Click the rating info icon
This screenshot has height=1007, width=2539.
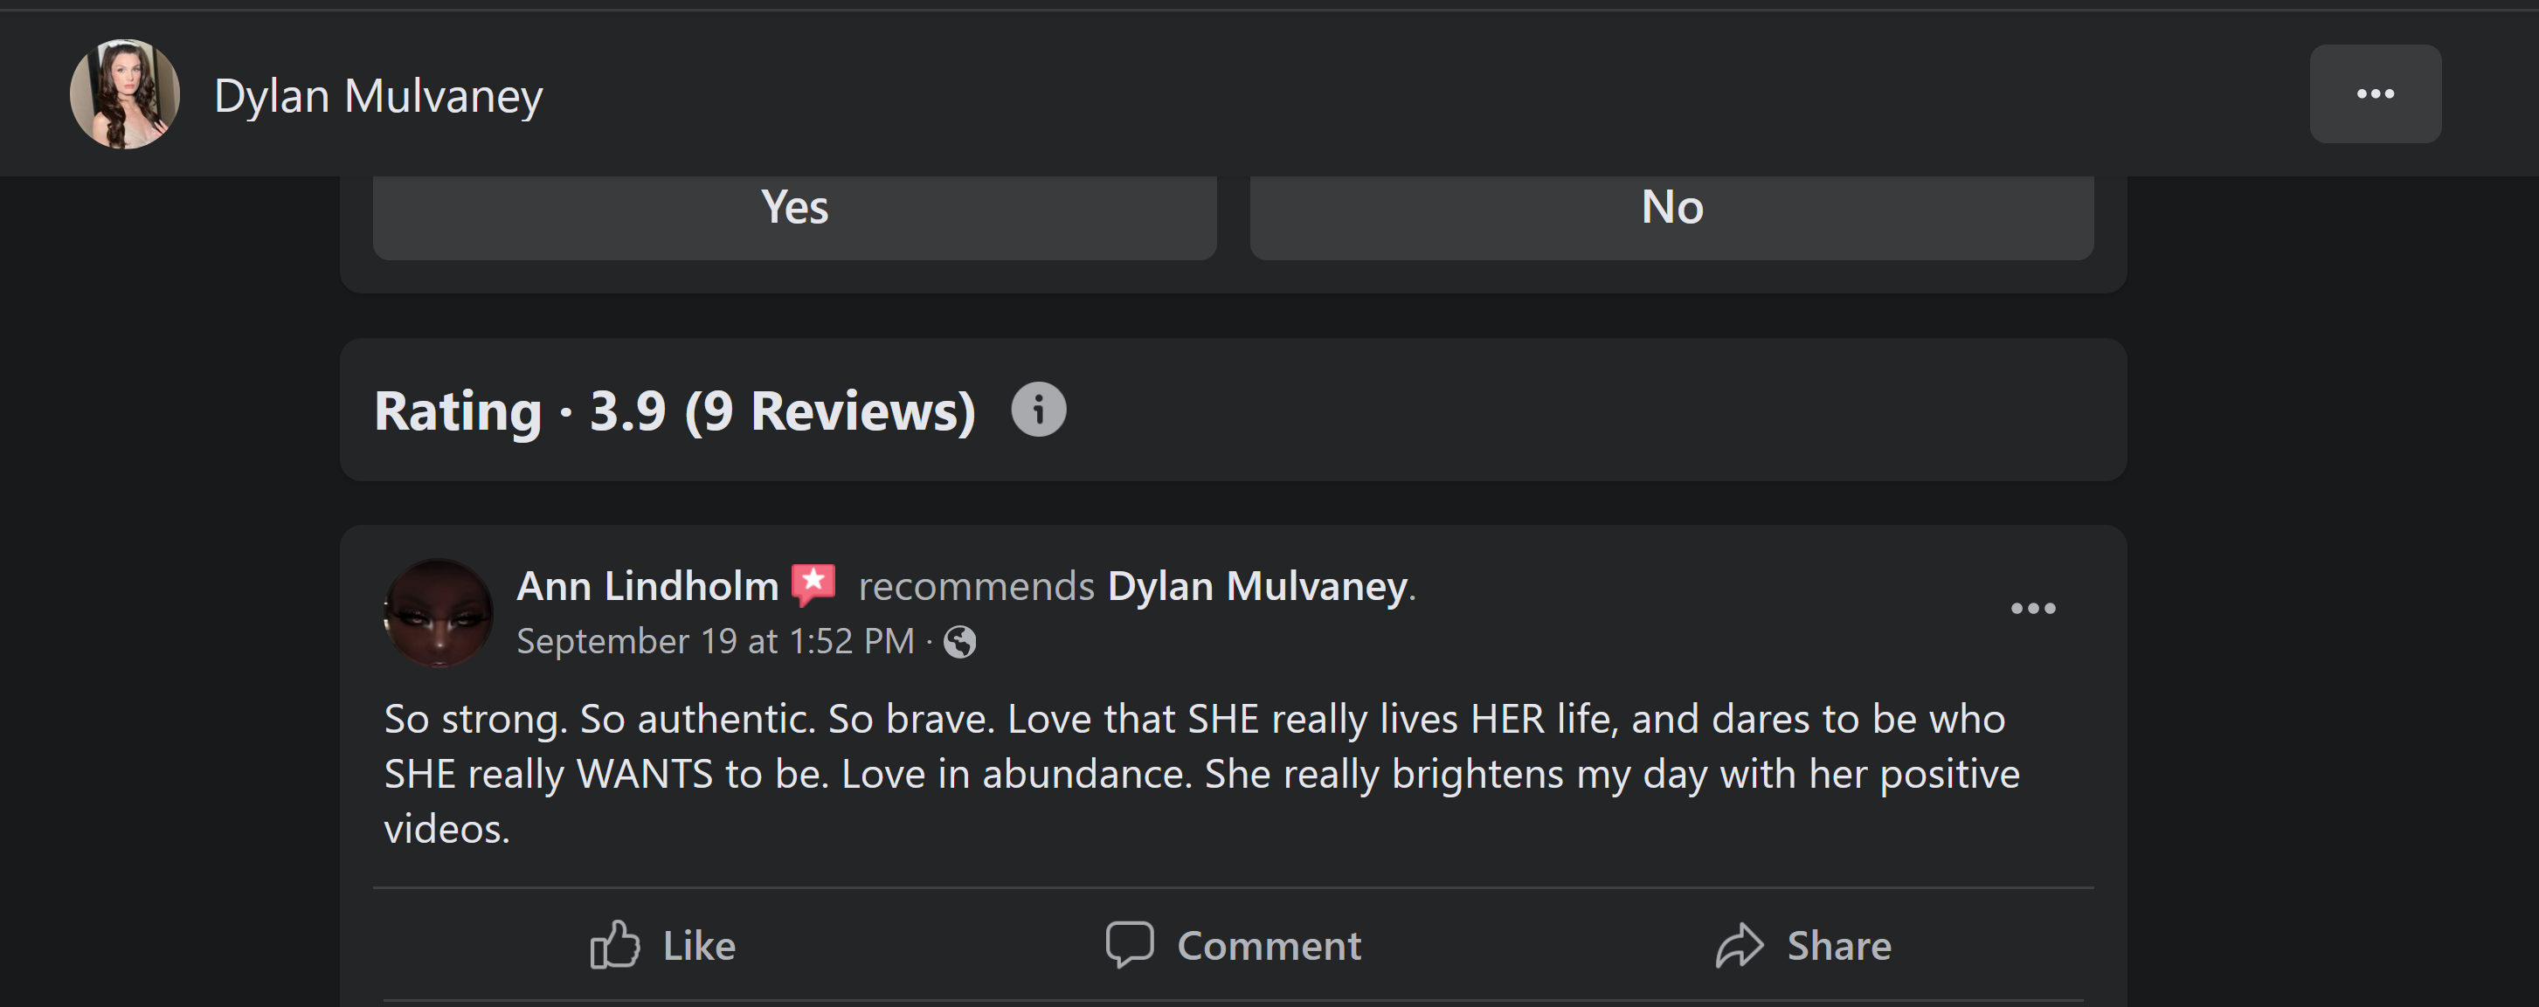[x=1038, y=409]
